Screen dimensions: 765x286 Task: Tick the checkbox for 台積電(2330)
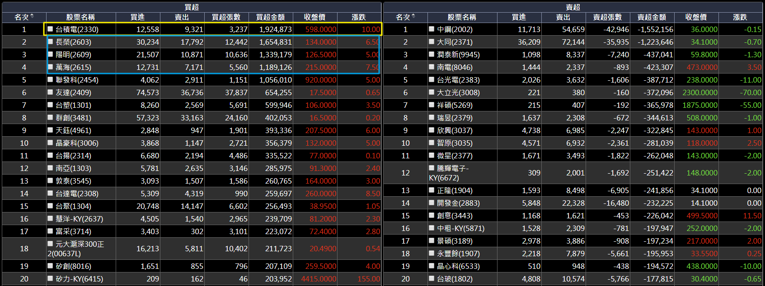(x=51, y=29)
